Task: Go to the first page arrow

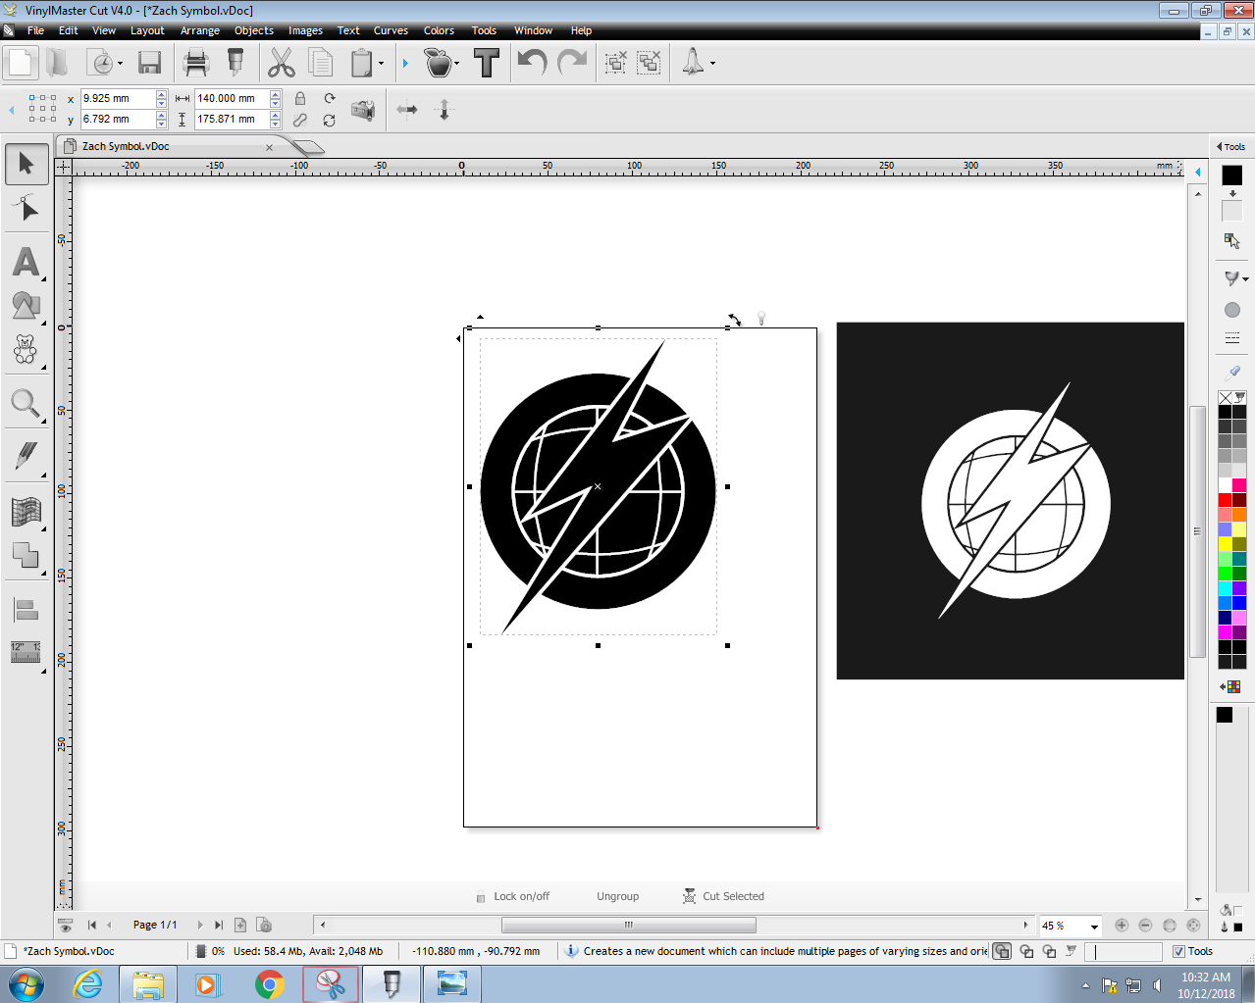Action: point(92,925)
